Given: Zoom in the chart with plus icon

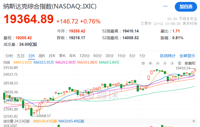Looking at the screenshot, I should [x=151, y=63].
